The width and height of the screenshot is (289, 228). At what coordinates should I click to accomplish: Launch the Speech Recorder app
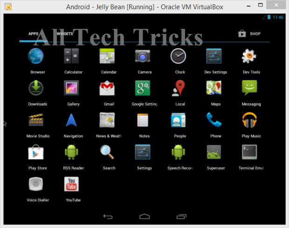[178, 152]
